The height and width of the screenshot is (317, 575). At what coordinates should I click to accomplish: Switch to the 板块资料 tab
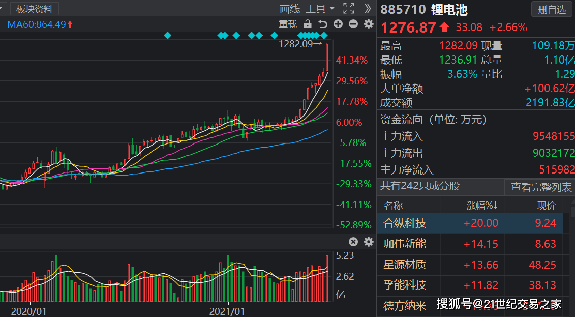pos(34,8)
